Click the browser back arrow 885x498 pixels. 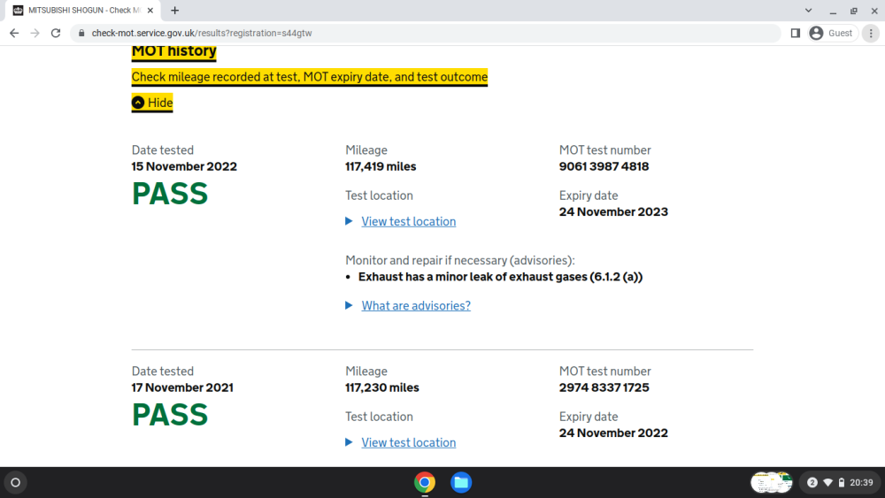coord(14,34)
